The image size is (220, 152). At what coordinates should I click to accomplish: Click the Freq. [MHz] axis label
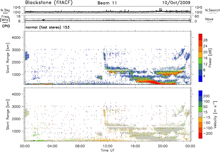coord(5,19)
